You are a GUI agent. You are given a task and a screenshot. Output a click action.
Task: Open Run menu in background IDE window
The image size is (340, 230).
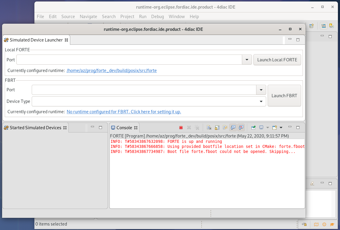(143, 17)
